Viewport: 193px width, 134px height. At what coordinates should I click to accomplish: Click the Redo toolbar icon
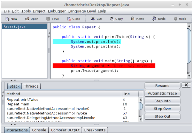pos(175,19)
